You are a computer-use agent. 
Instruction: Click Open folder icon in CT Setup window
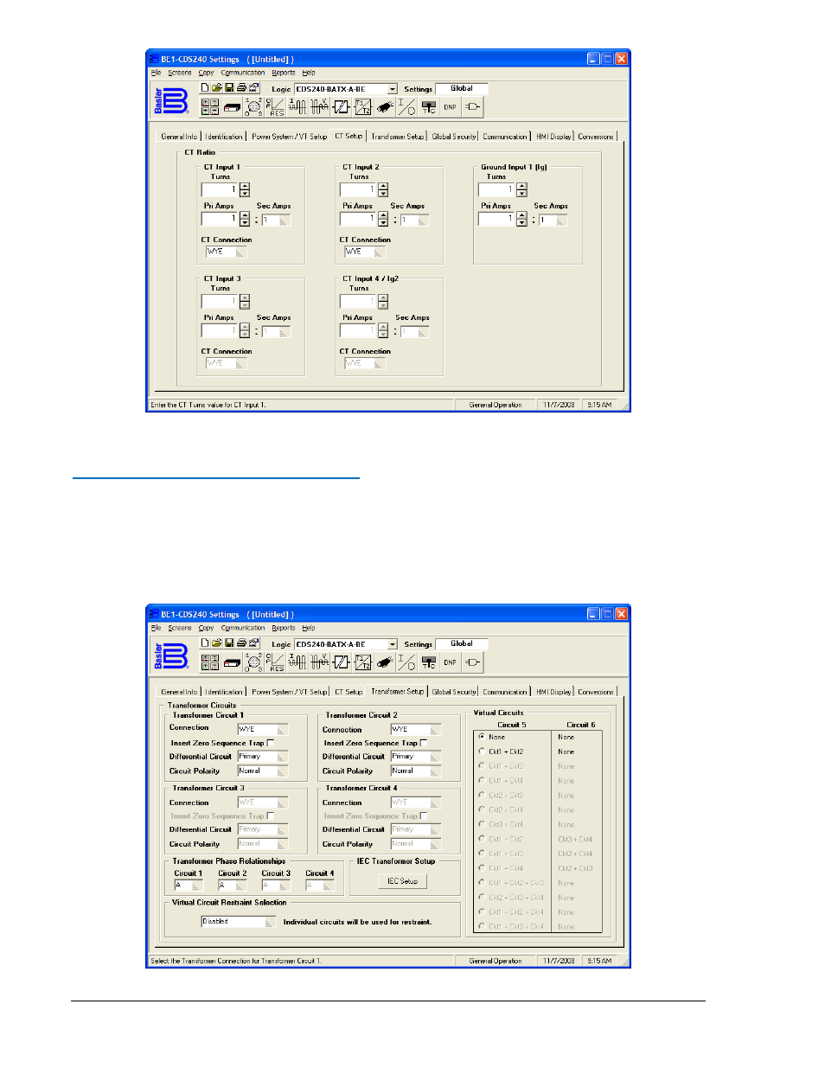216,87
